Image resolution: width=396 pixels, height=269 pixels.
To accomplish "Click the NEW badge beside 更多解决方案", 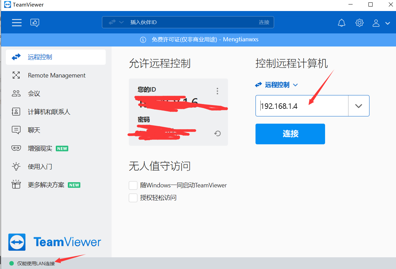I will click(x=74, y=185).
